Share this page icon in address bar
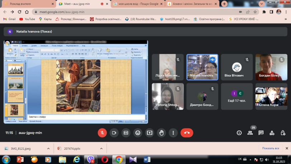Image resolution: width=291 pixels, height=164 pixels. 248,12
